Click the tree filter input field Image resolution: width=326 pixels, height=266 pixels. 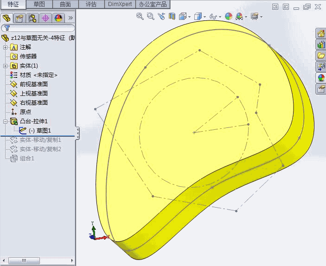[x=38, y=28]
